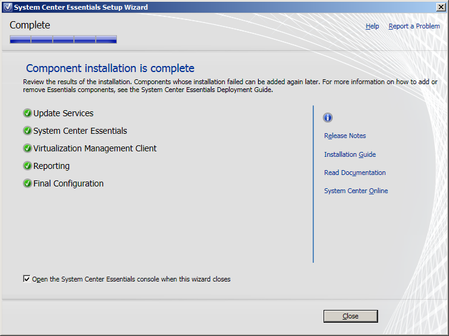Screen dimensions: 449x336
Task: Open the Report a Problem link
Action: pos(414,26)
